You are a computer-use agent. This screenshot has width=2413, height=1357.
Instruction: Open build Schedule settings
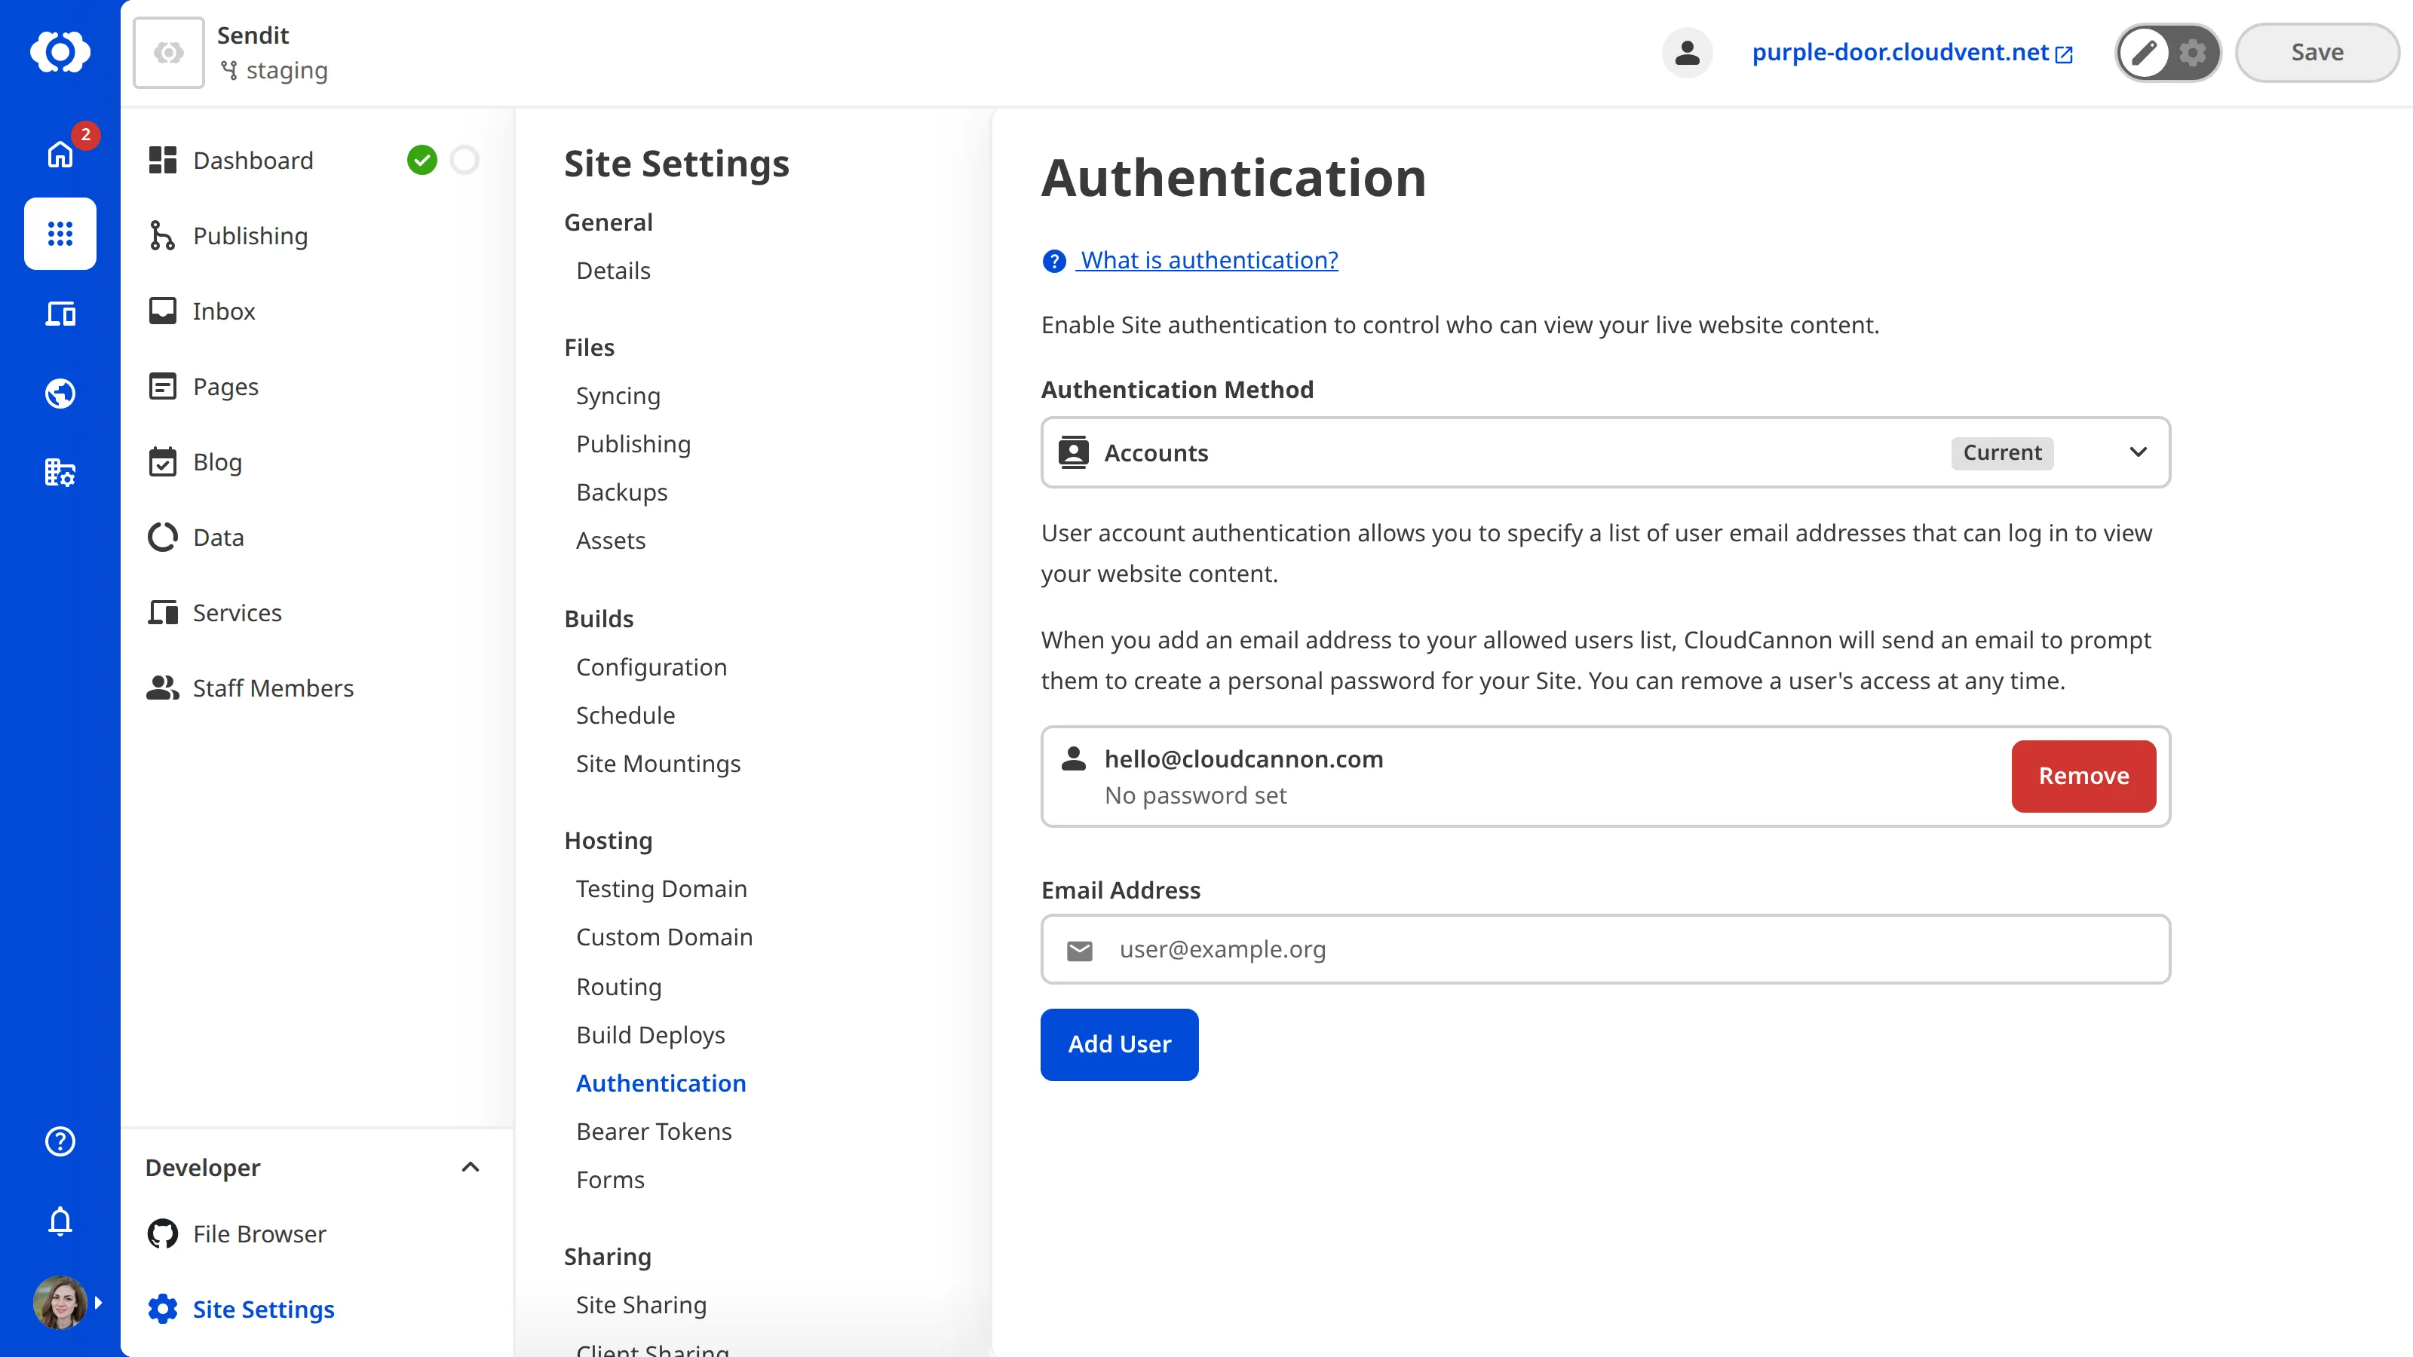pyautogui.click(x=626, y=715)
